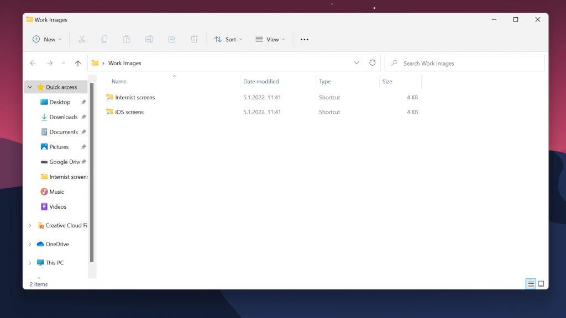Image resolution: width=566 pixels, height=318 pixels.
Task: Maximize the Work Images window
Action: coord(516,19)
